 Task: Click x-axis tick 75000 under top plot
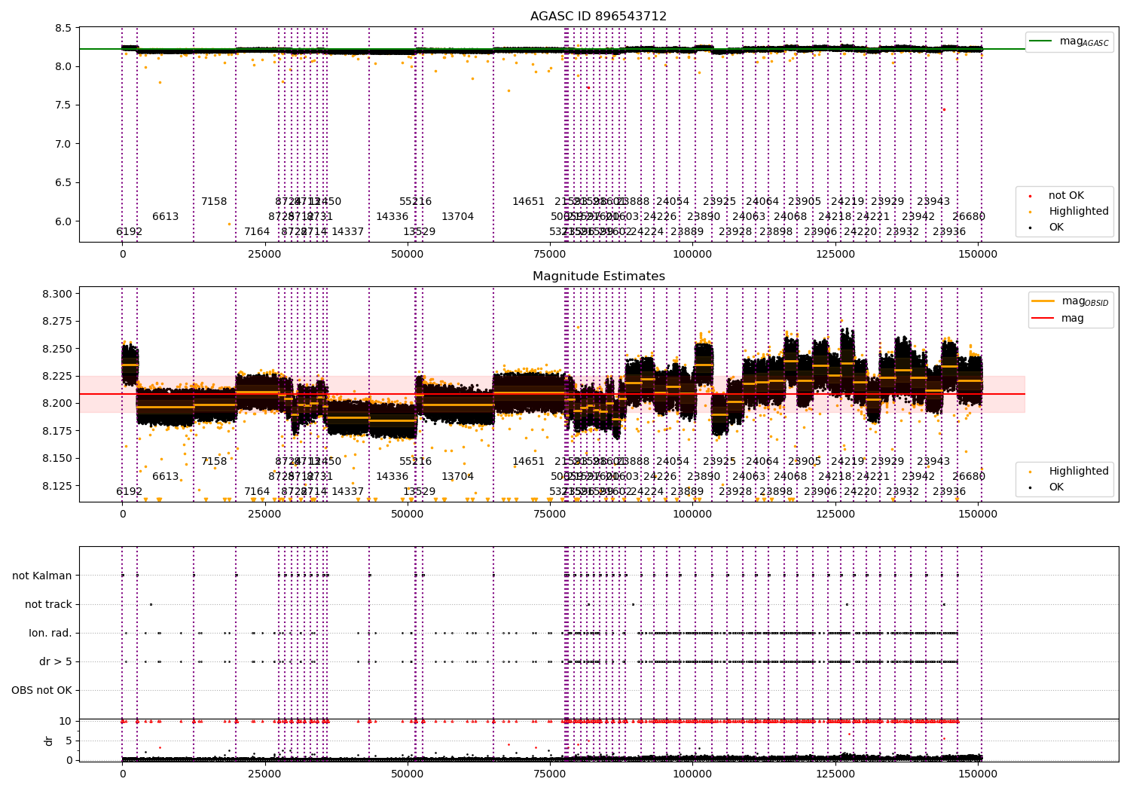(x=550, y=255)
